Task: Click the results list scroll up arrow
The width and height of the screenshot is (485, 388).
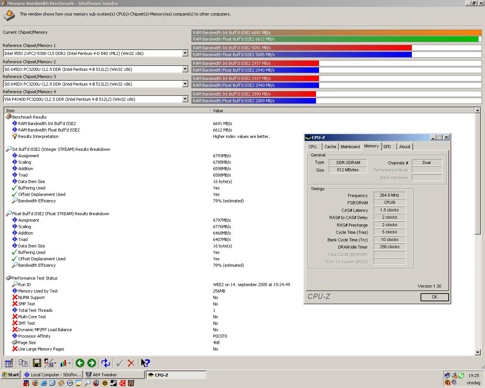Action: pos(477,111)
